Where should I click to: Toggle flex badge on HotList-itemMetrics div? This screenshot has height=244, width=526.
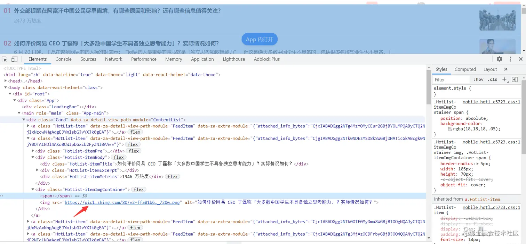tap(173, 176)
